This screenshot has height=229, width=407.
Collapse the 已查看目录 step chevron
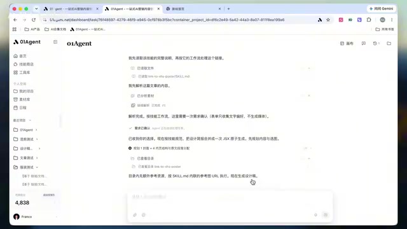(x=309, y=158)
